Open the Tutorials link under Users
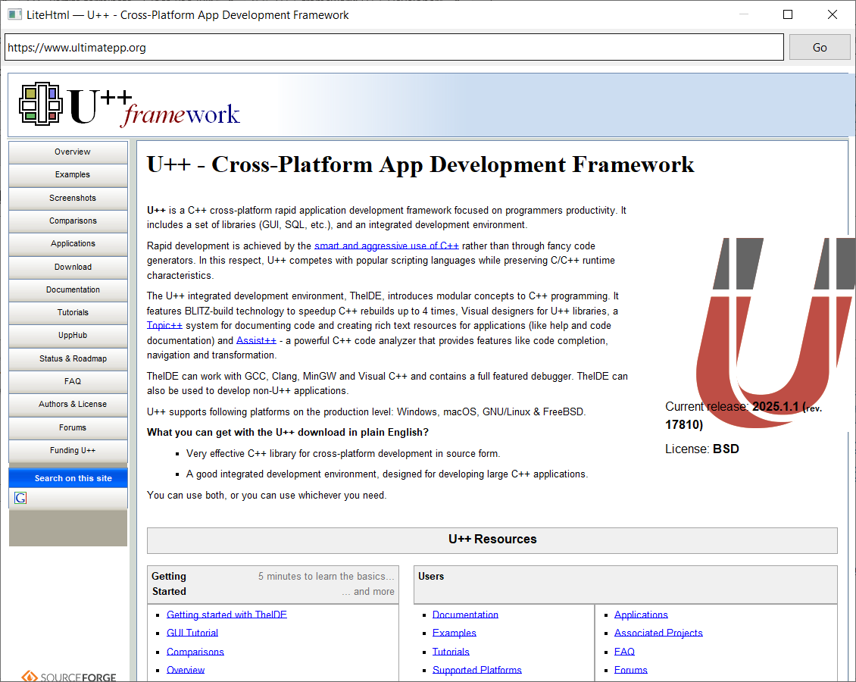 click(x=451, y=652)
